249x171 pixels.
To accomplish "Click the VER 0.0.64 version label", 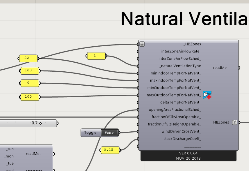I will pos(188,153).
